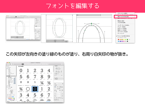145x109 pixels.
Task: Select the 9 glyph cell in font window
Action: 49,77
